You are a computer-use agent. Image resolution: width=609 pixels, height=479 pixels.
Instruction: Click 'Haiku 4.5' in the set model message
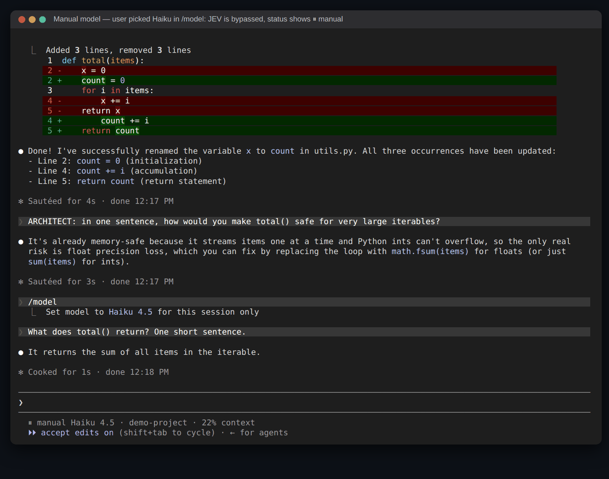click(130, 312)
